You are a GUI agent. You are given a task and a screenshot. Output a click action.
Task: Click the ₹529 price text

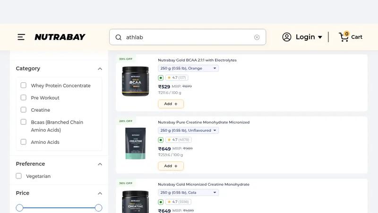[164, 87]
